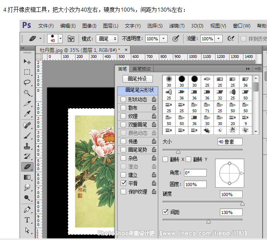Open the 图层(L) menu
Screen dimensions: 267x240
111,26
